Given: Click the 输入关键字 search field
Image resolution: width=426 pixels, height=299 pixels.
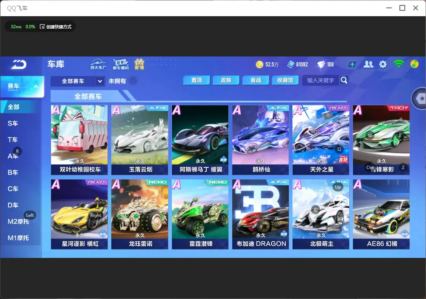Looking at the screenshot, I should [321, 80].
